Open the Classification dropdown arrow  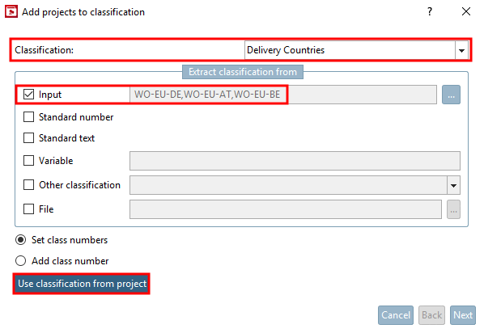coord(461,50)
